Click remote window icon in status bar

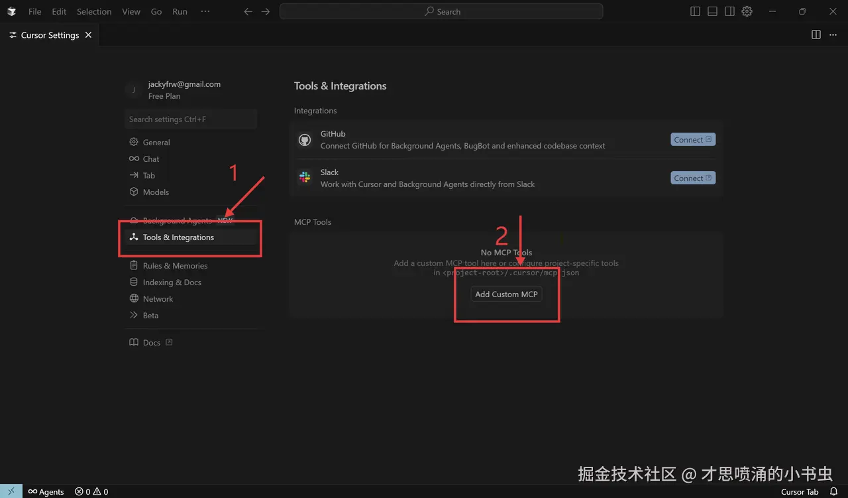(11, 491)
